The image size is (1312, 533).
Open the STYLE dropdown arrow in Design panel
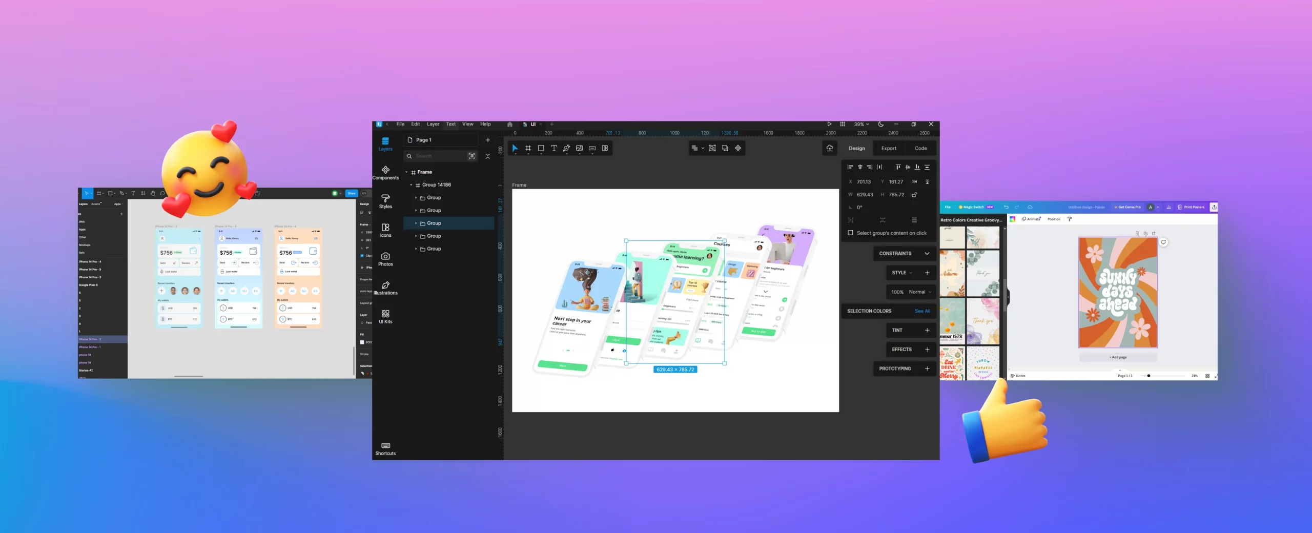(911, 273)
